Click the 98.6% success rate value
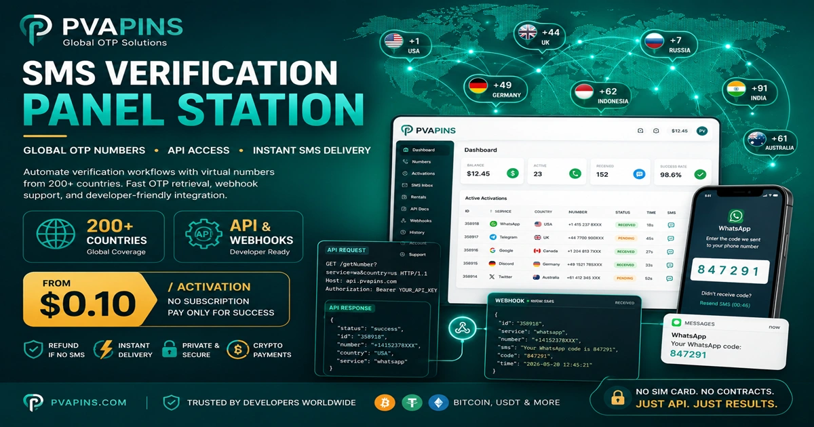The image size is (814, 427). (670, 175)
